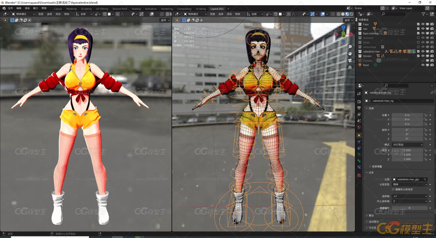The image size is (436, 238).
Task: Open the Tool properties tab icon
Action: [x=359, y=93]
